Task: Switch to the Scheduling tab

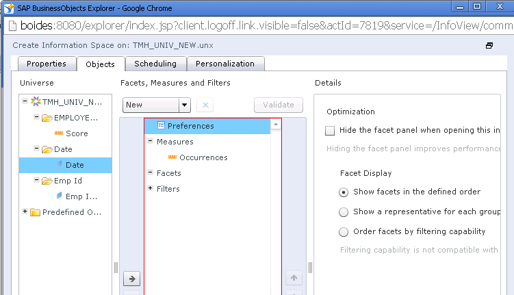Action: [155, 64]
